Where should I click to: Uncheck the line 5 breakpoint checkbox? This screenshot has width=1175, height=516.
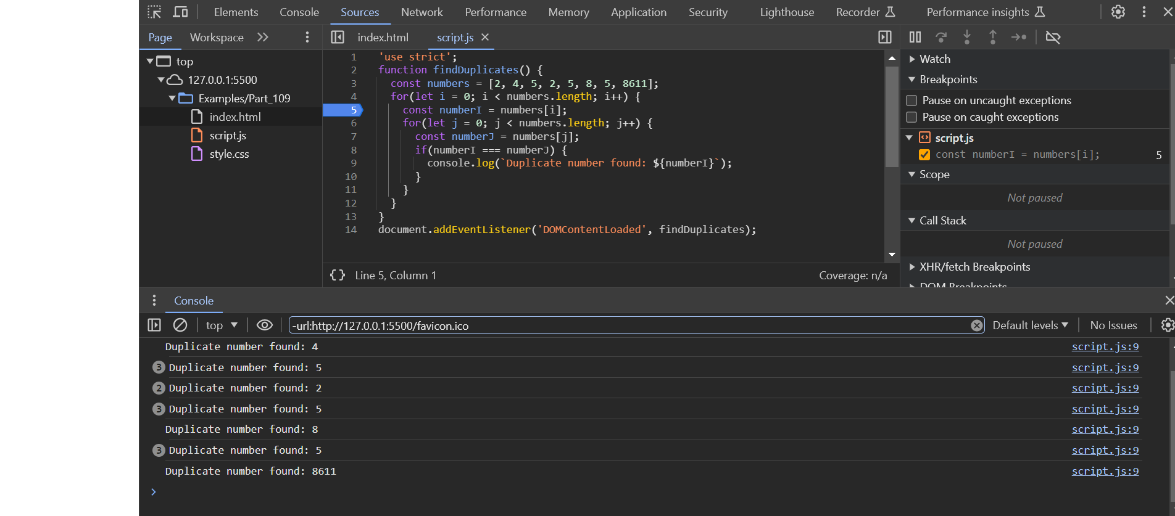click(924, 155)
